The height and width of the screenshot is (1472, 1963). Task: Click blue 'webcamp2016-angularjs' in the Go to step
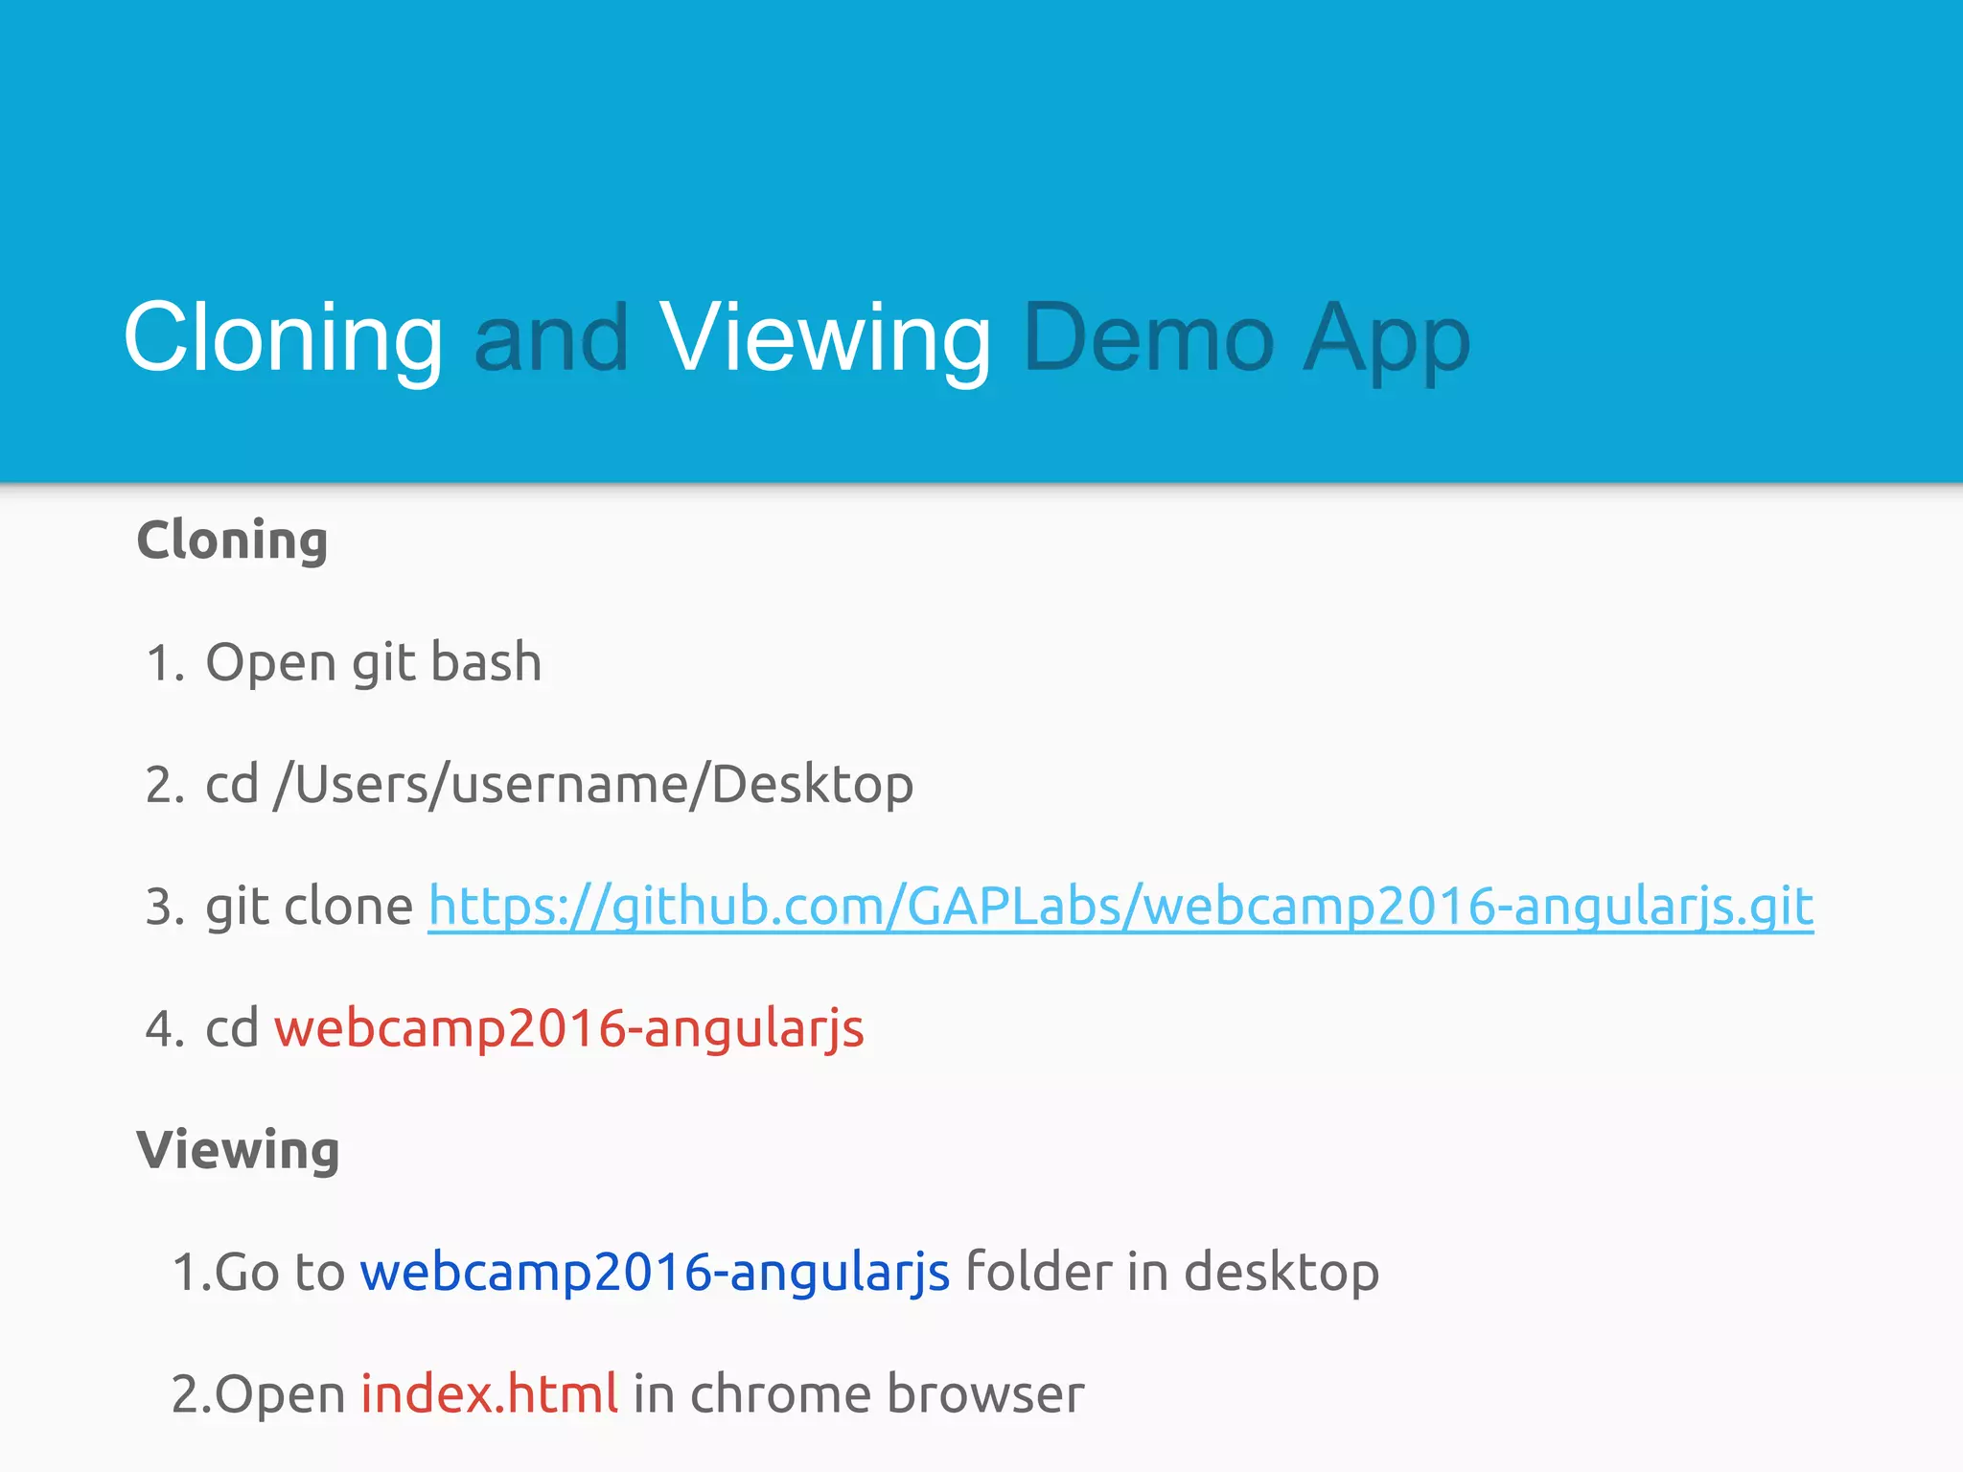click(x=655, y=1273)
